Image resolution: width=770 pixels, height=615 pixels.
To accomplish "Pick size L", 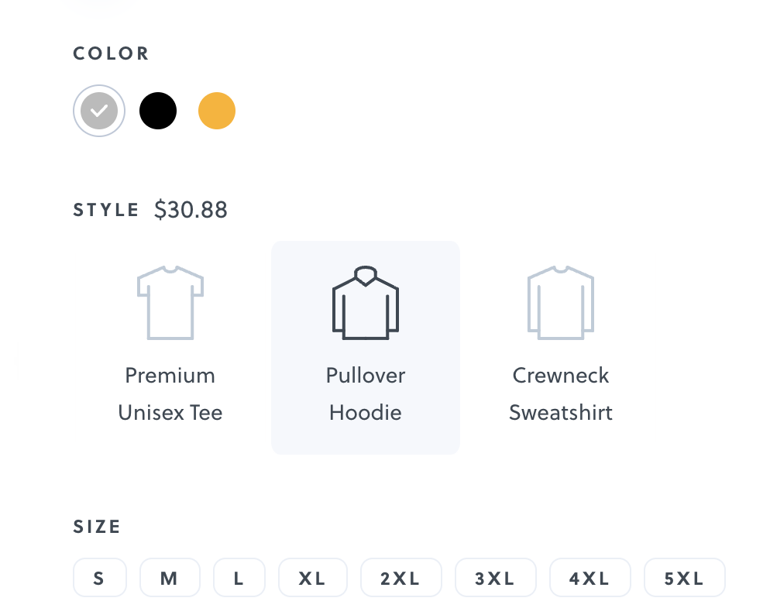I will (239, 578).
